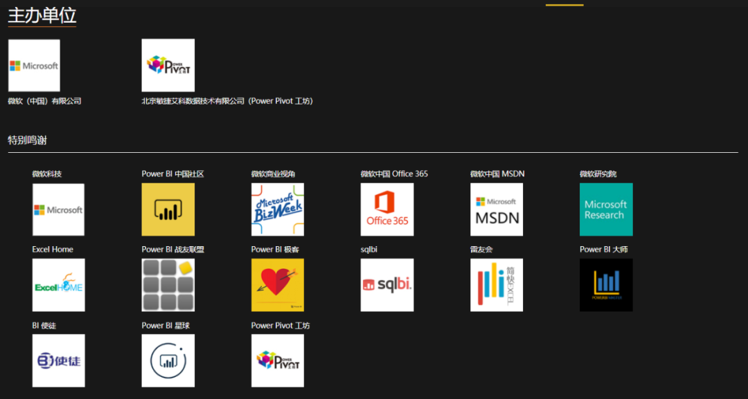748x399 pixels.
Task: Click the 雷友会 label
Action: tap(481, 250)
